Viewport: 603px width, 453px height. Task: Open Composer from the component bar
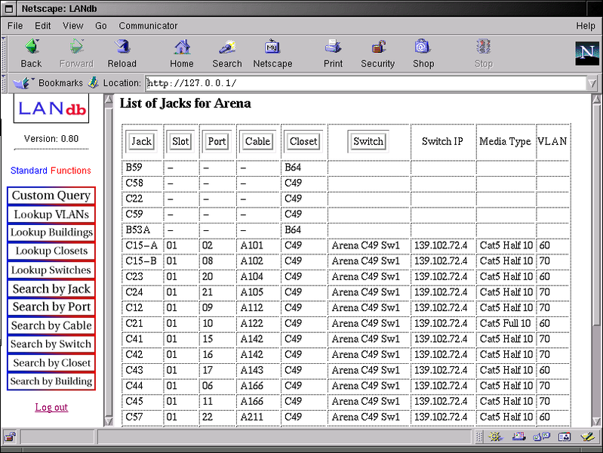point(588,436)
